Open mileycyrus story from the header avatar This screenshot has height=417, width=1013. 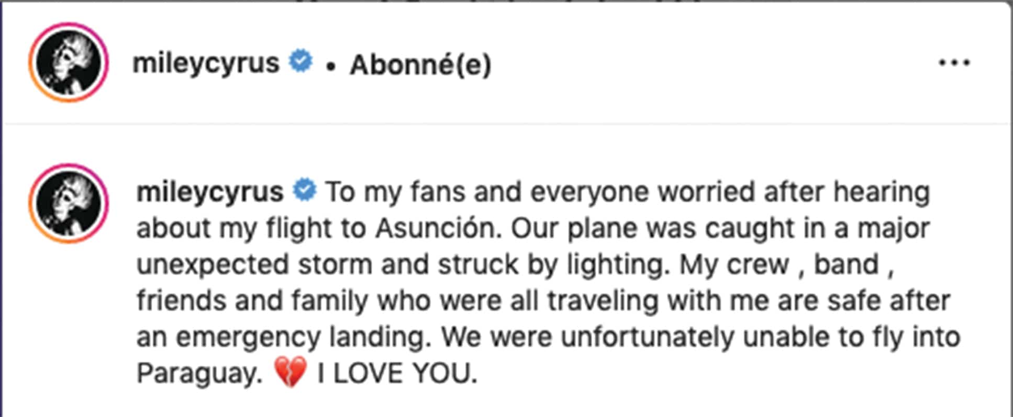click(x=69, y=62)
